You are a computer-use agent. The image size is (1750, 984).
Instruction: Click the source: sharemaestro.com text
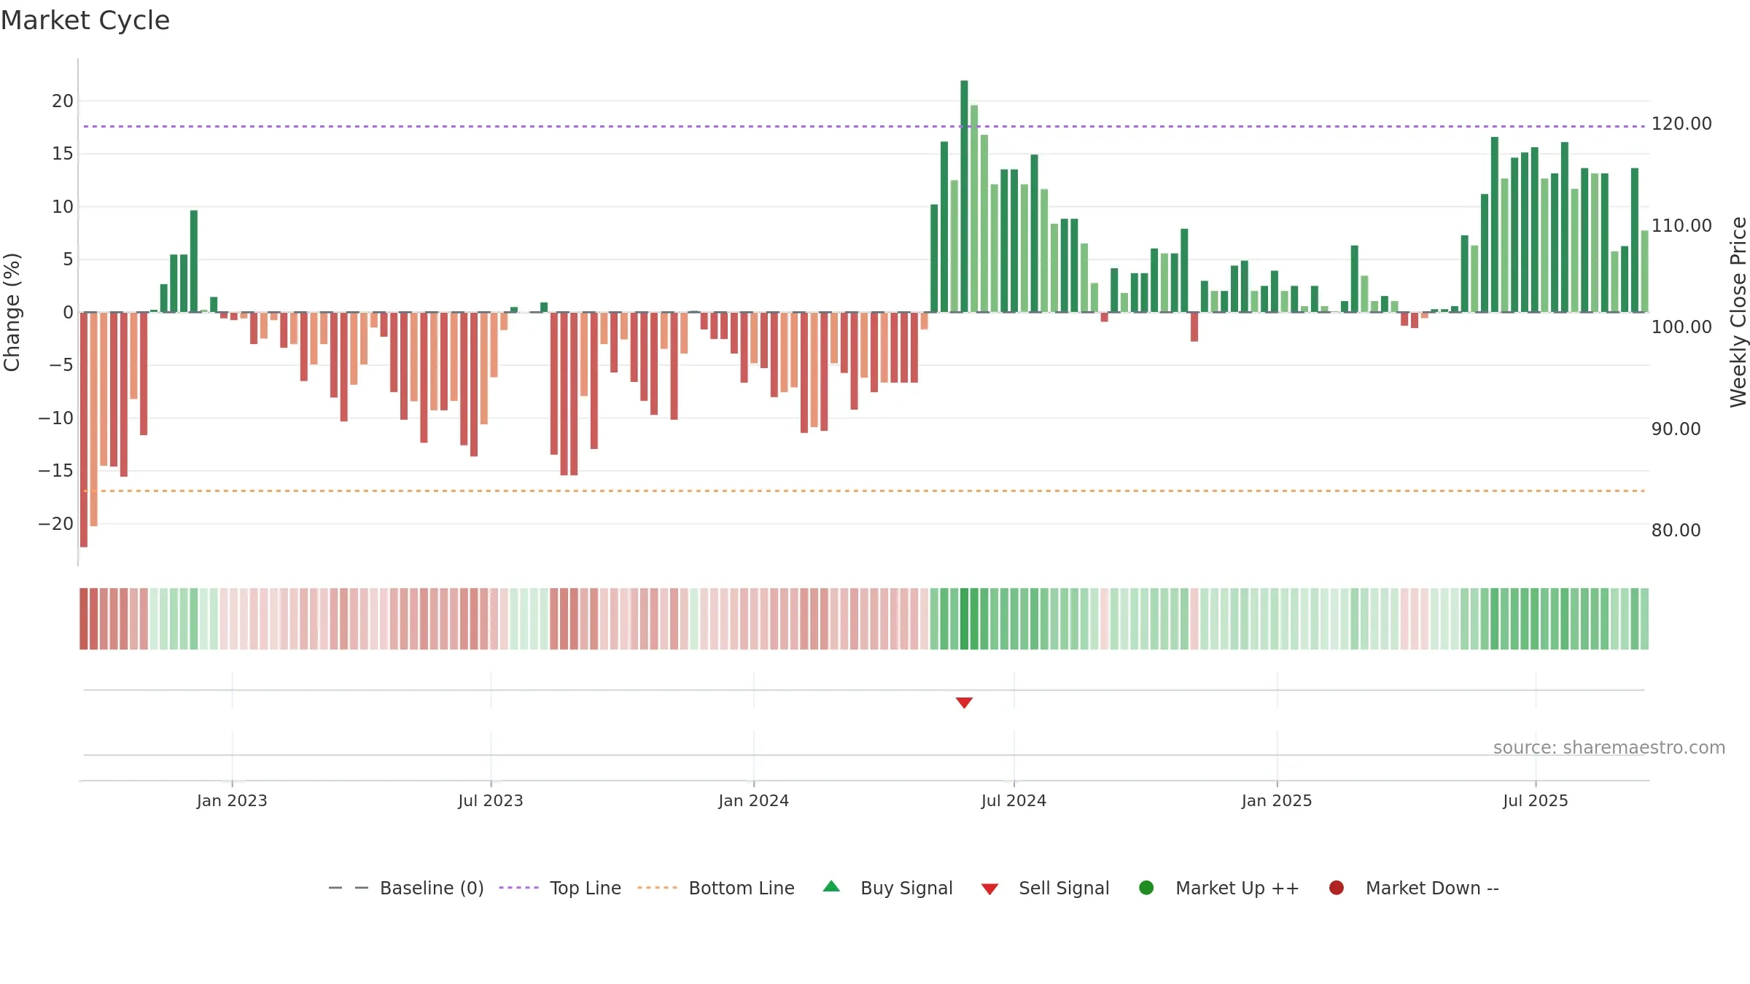point(1609,748)
